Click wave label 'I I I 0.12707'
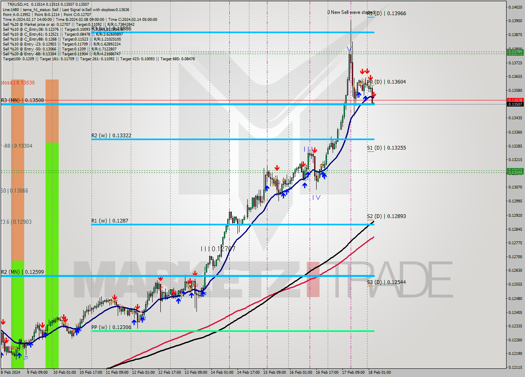Viewport: 525px width, 377px height. click(218, 248)
